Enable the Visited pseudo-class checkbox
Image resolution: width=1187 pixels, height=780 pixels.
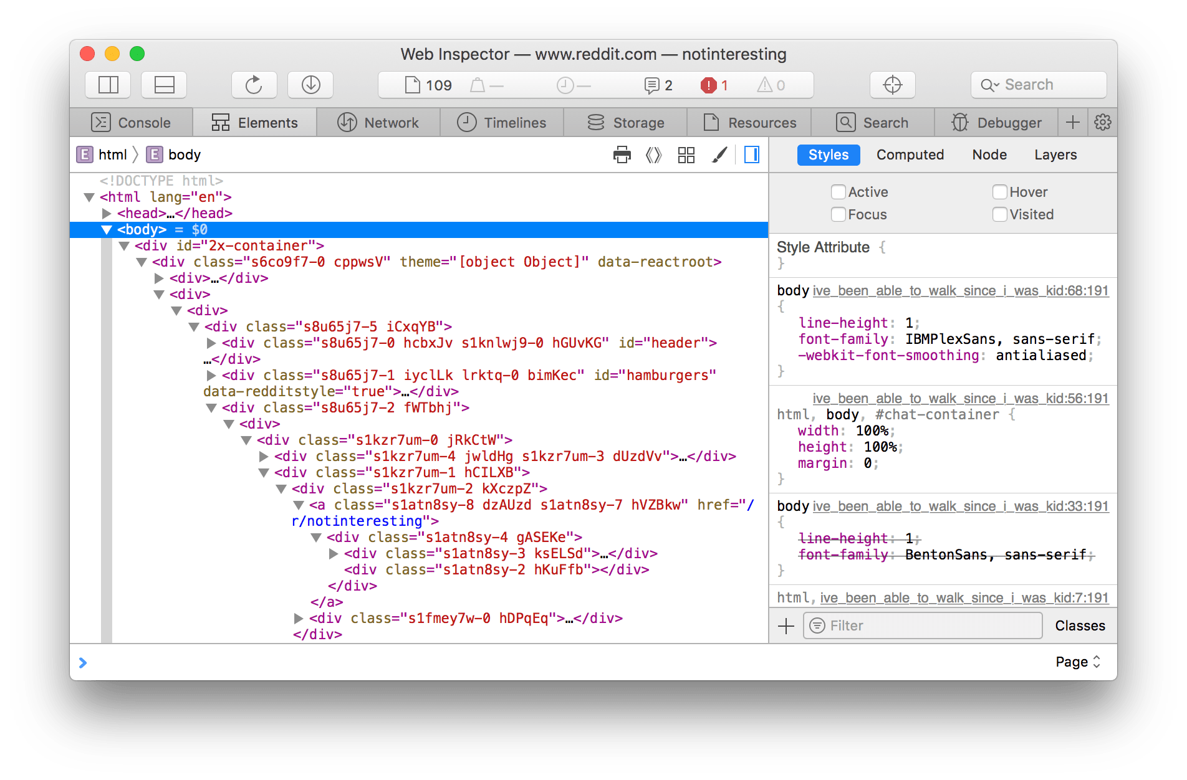click(x=1000, y=214)
